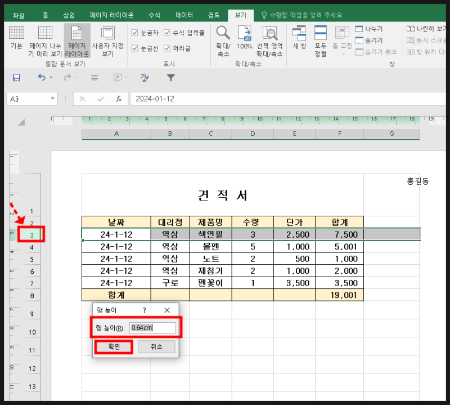This screenshot has width=450, height=405.
Task: Undo the last action
Action: point(42,77)
